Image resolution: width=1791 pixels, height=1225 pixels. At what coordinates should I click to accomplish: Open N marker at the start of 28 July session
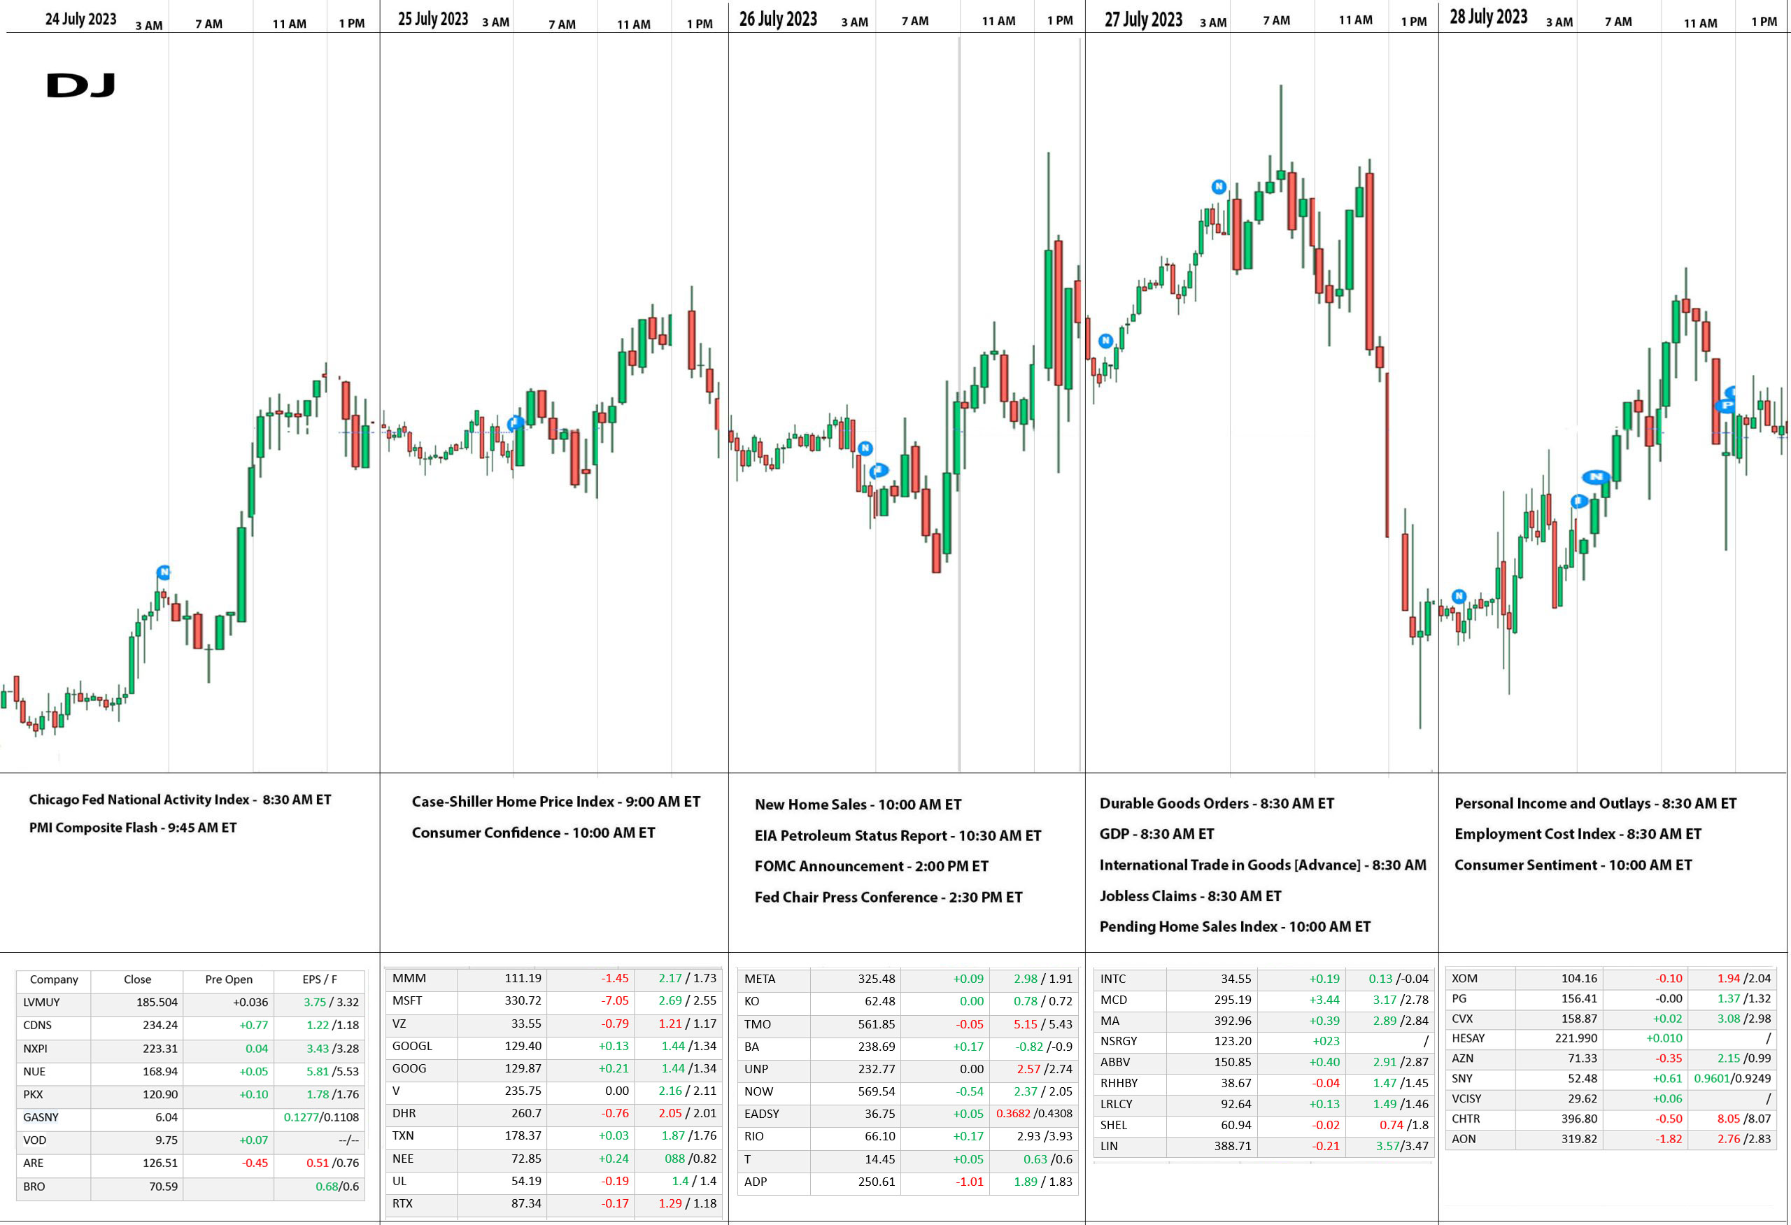(x=1459, y=596)
